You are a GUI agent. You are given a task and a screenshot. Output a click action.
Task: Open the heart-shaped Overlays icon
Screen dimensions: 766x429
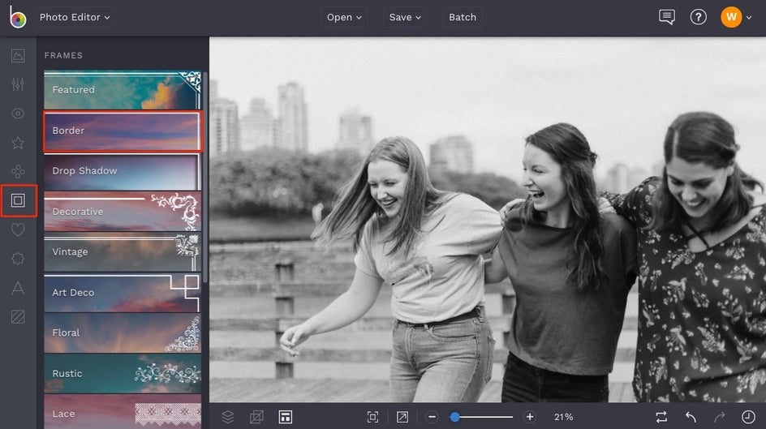click(18, 230)
